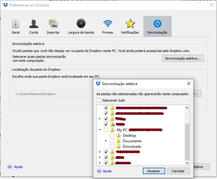This screenshot has width=217, height=179.
Task: Click the Atualizar button
Action: coord(154,171)
